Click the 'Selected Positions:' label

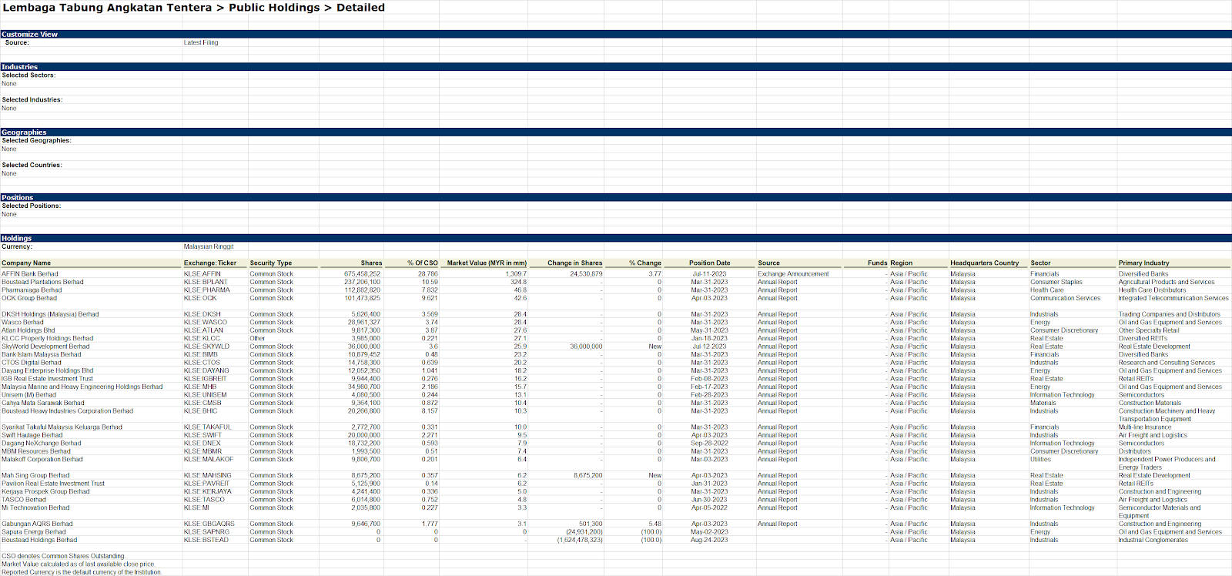[x=31, y=206]
